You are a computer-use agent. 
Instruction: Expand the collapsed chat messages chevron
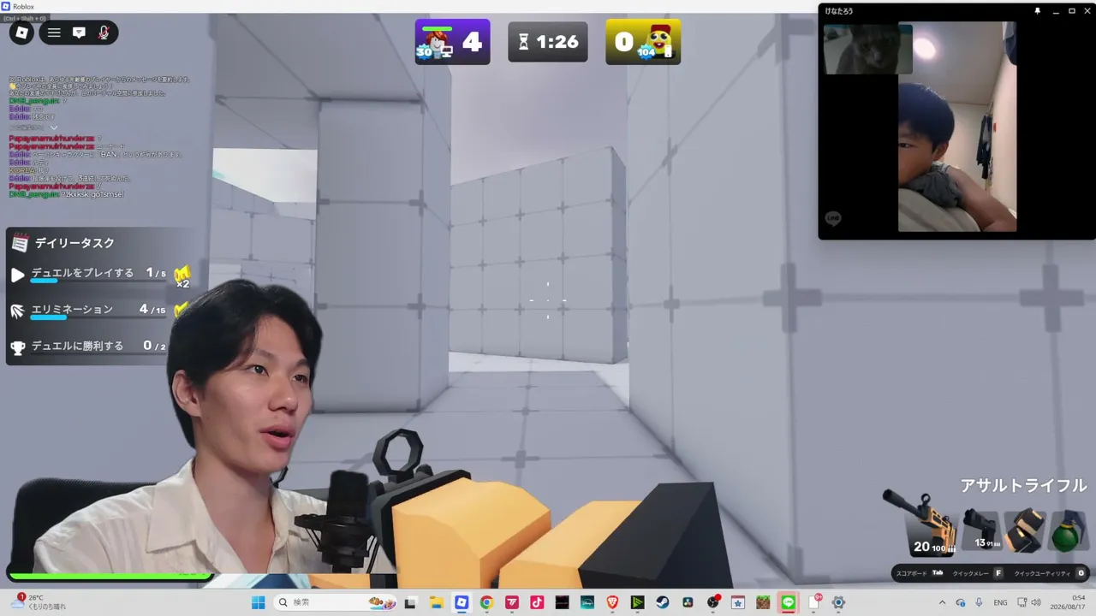point(53,127)
